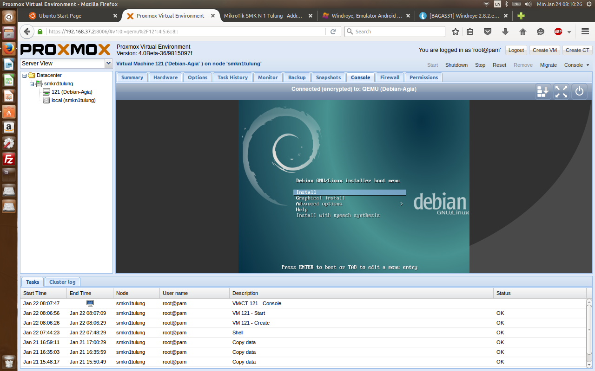Go to Firefox home page icon

(x=523, y=32)
